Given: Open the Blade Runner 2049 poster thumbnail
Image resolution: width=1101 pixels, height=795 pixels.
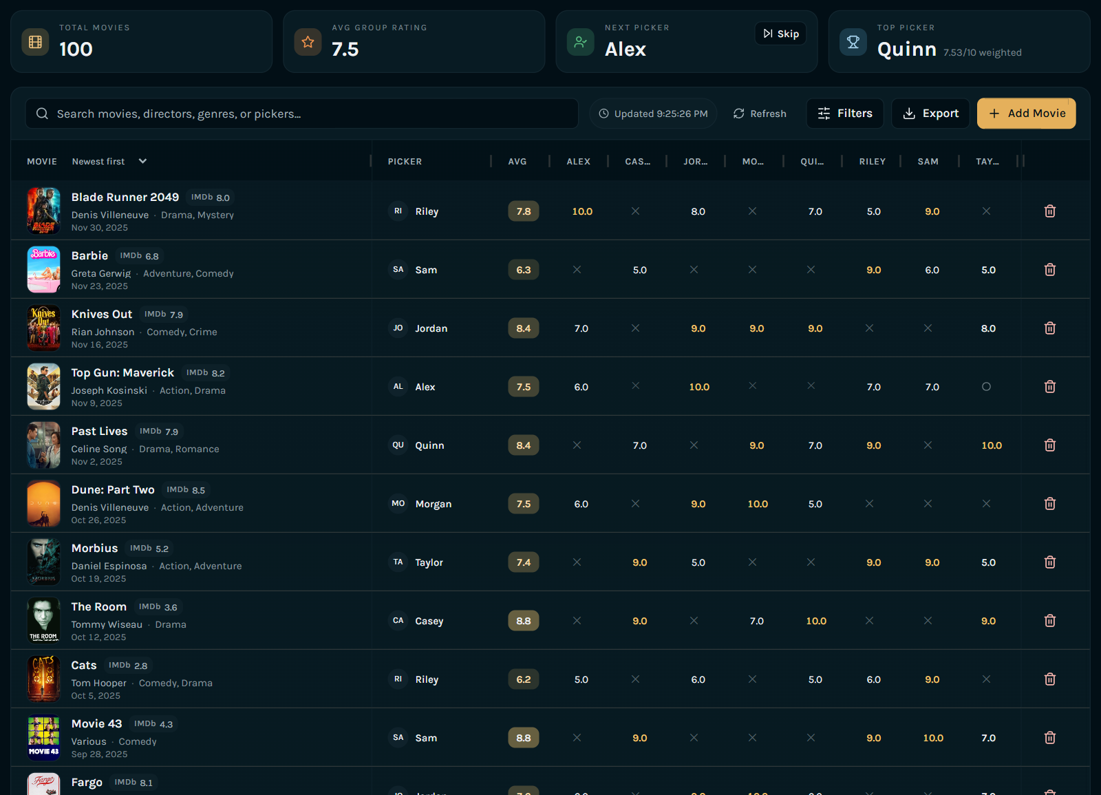Looking at the screenshot, I should [x=43, y=211].
